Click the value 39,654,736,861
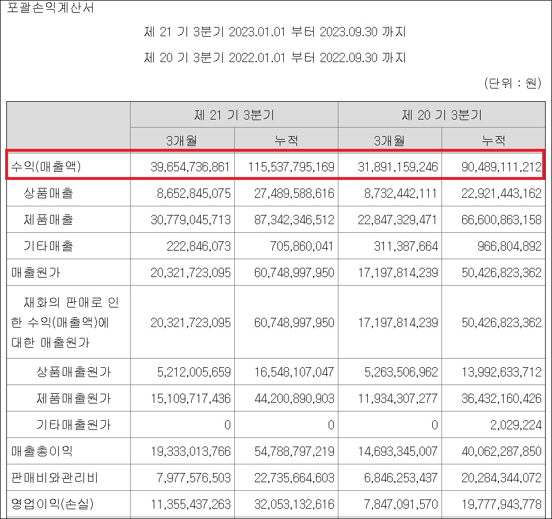This screenshot has height=519, width=552. click(x=191, y=167)
